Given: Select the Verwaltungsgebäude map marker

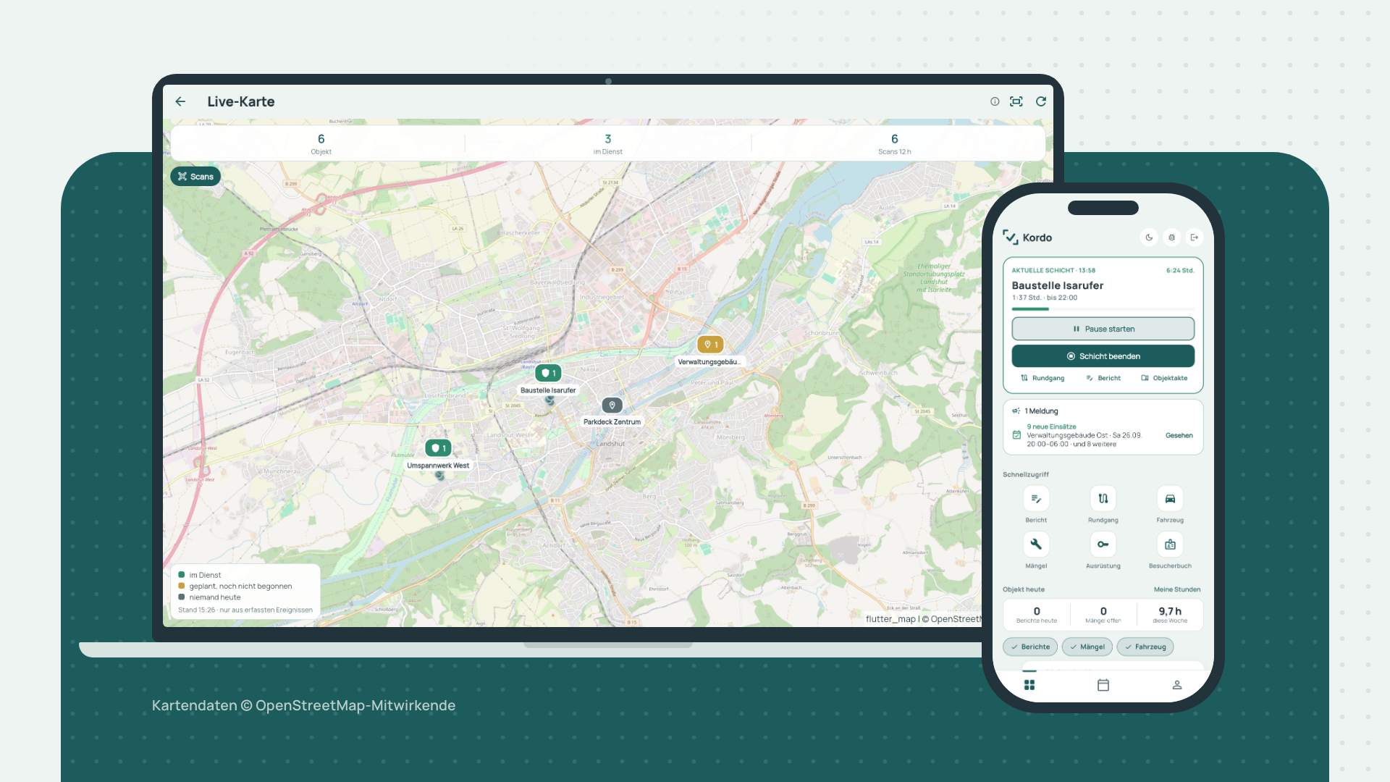Looking at the screenshot, I should coord(710,345).
